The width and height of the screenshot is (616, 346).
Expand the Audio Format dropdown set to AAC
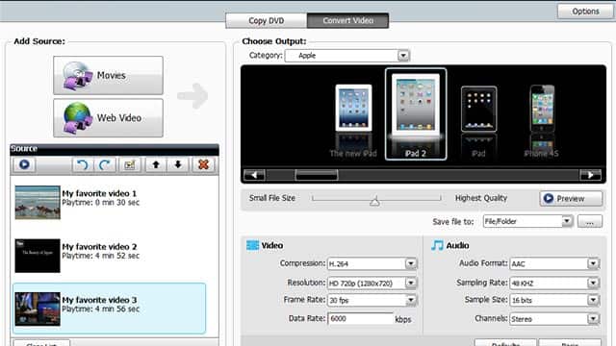(554, 263)
